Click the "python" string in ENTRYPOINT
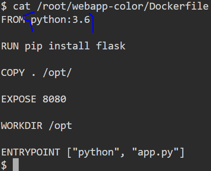211x171 pixels. click(96, 152)
